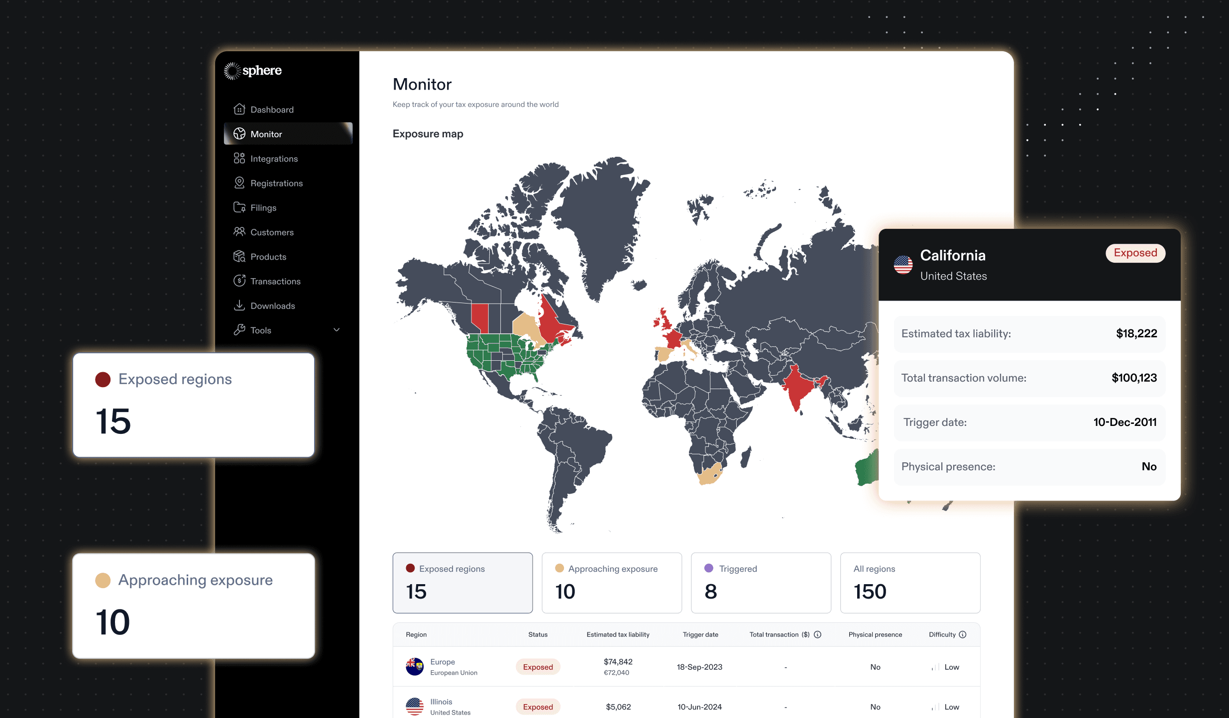Click the Downloads arrow icon
This screenshot has height=718, width=1229.
click(x=239, y=305)
